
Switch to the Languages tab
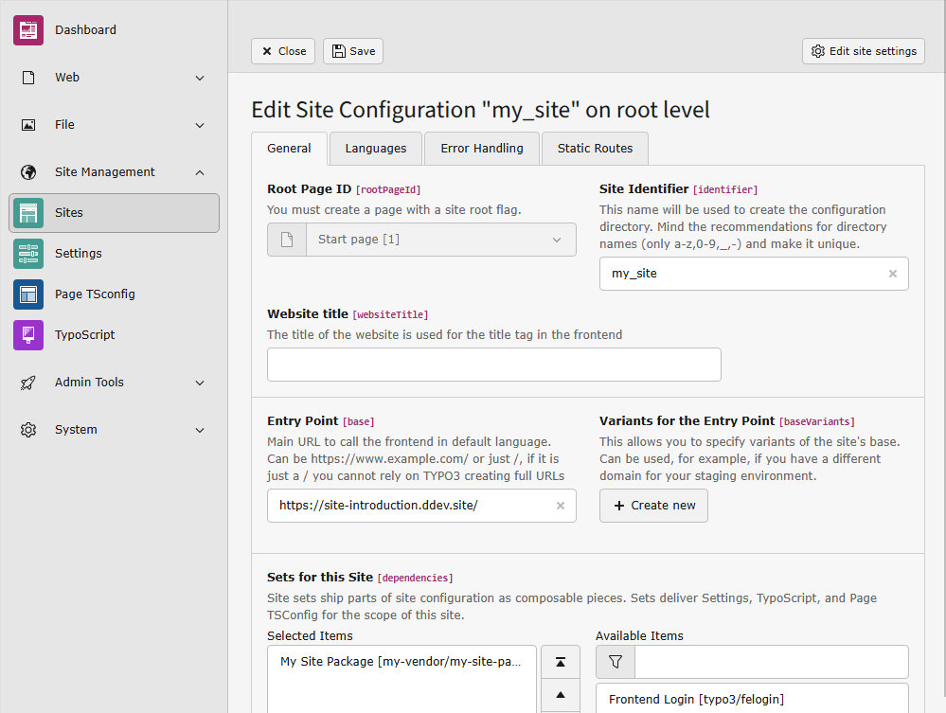375,149
